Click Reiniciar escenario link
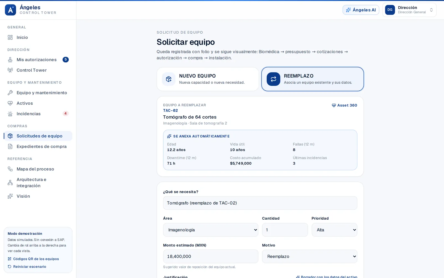Image resolution: width=444 pixels, height=278 pixels. pyautogui.click(x=27, y=267)
